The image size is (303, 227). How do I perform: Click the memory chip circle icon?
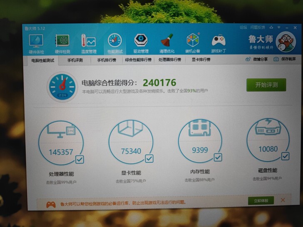click(x=200, y=128)
